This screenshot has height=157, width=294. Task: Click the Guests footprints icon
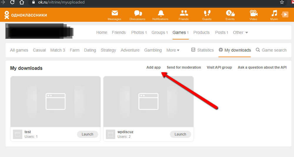coord(207,14)
